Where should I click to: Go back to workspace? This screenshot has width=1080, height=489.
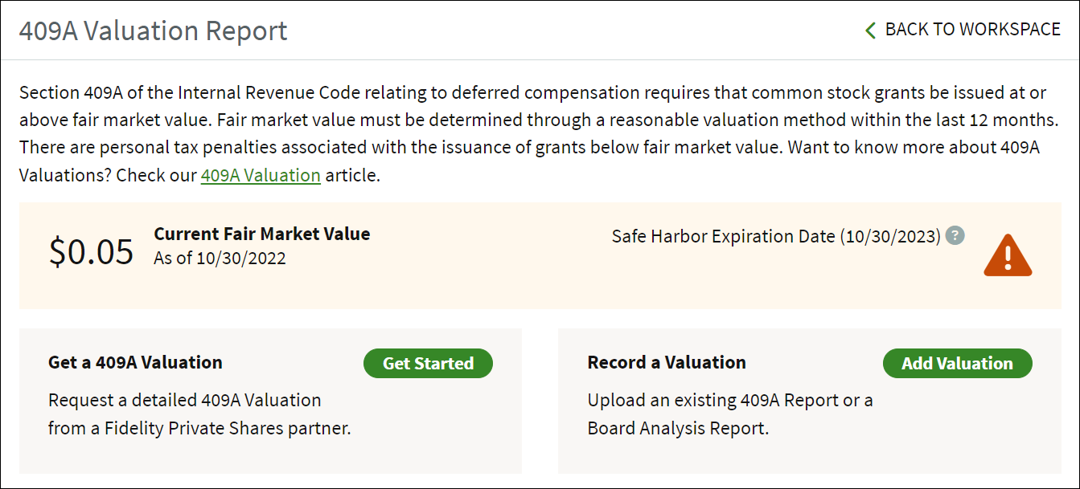963,30
